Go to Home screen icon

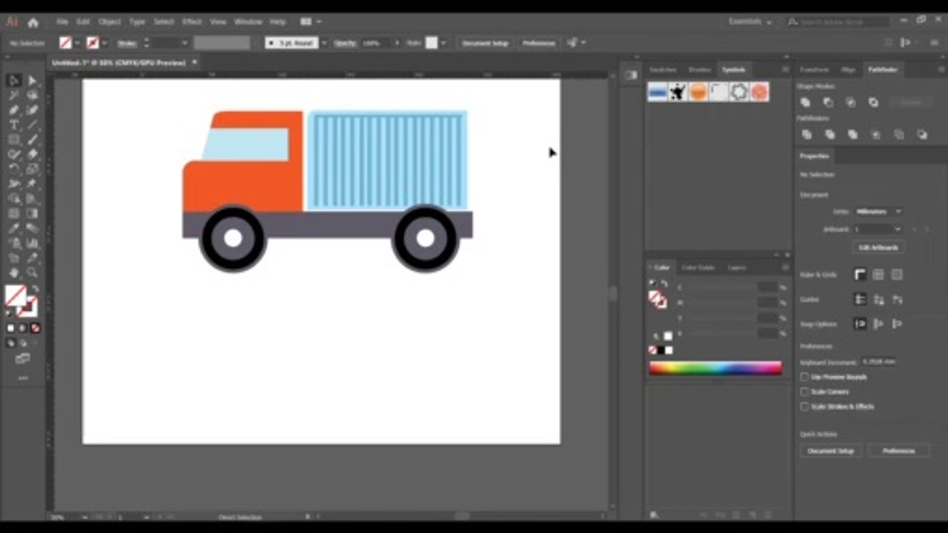pyautogui.click(x=33, y=22)
